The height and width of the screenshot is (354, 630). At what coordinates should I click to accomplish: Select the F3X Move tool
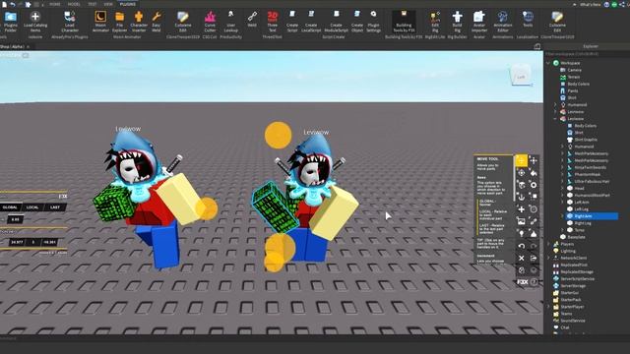521,160
